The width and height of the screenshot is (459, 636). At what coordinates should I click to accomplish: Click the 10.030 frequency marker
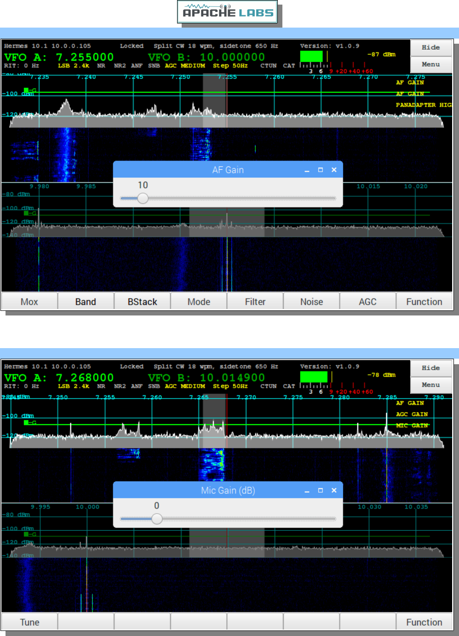point(370,507)
